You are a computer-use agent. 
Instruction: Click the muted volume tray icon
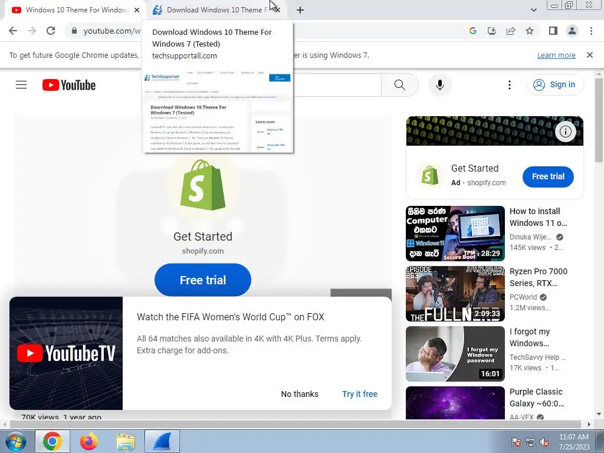click(x=544, y=442)
